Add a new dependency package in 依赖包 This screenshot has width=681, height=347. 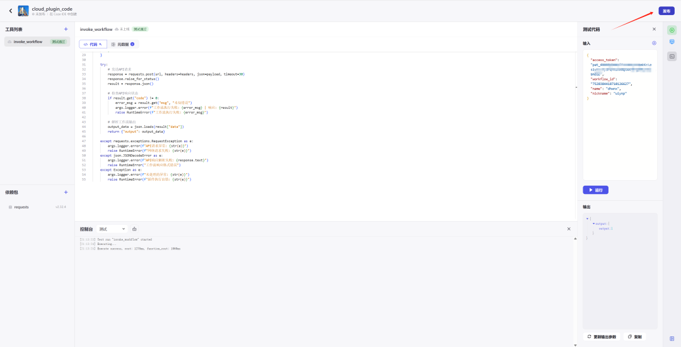pos(66,192)
